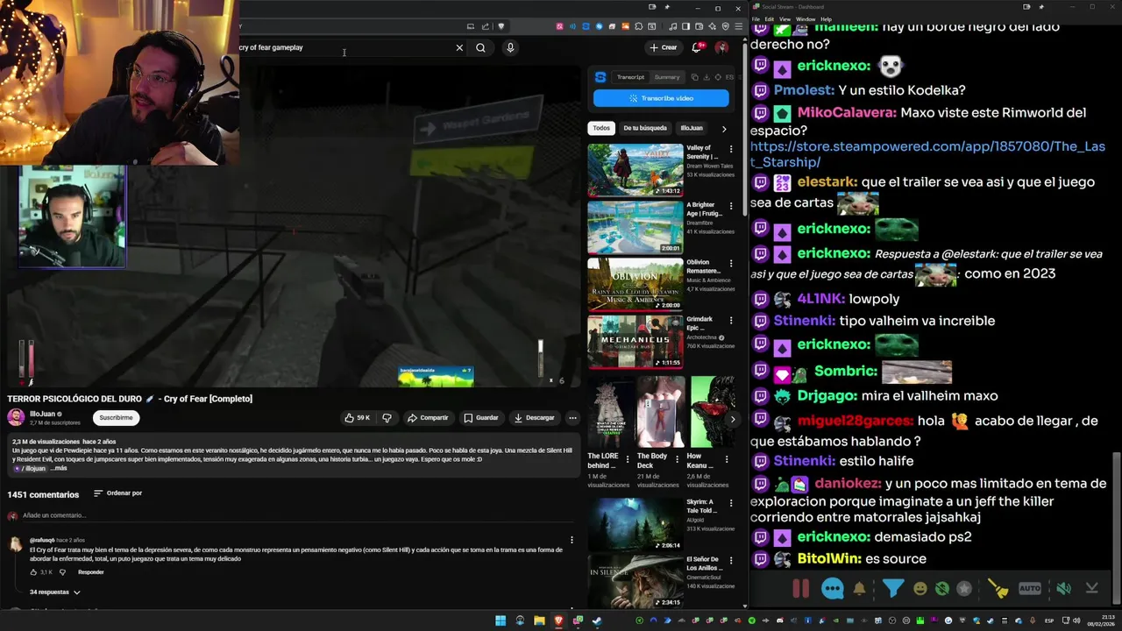Toggle the green donations dollar icon

942,589
